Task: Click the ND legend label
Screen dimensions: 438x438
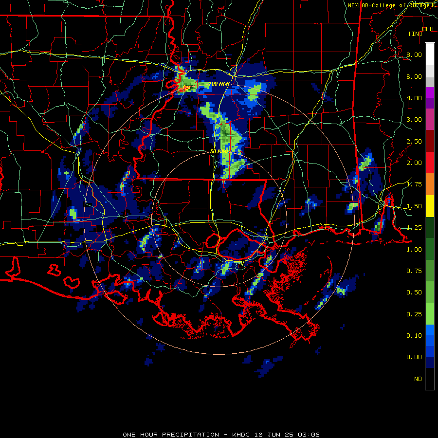Action: (418, 379)
